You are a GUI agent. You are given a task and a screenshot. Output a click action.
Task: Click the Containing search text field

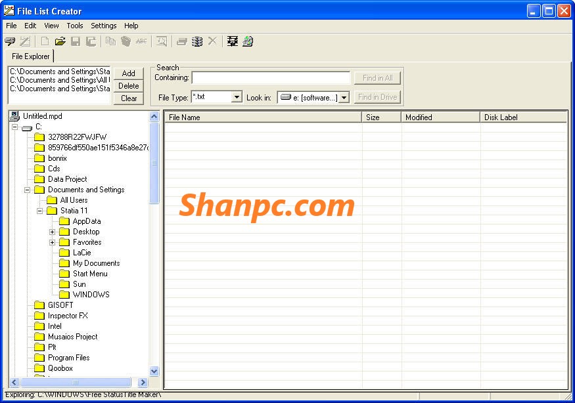coord(271,77)
